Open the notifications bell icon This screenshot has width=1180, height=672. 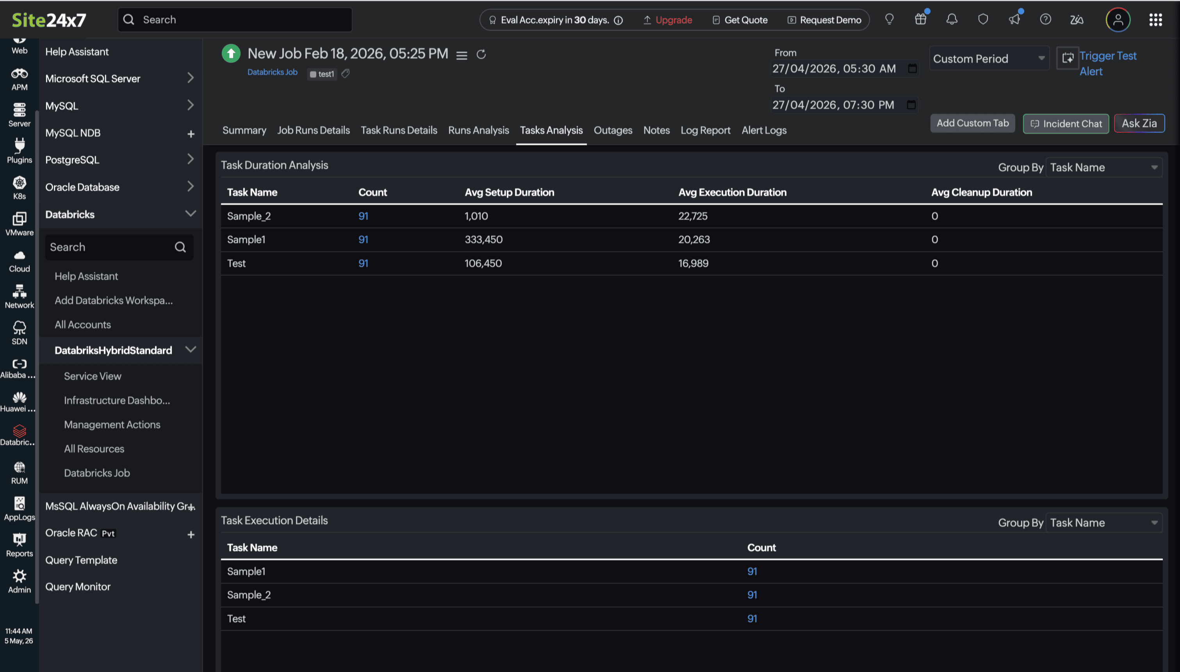952,20
